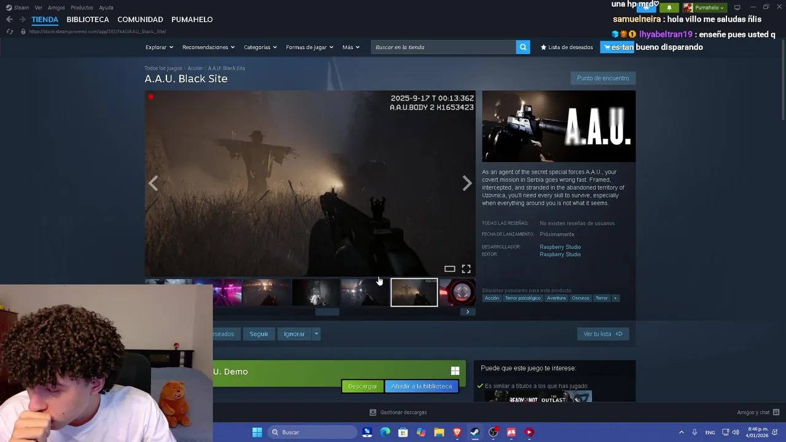
Task: Switch the media viewer to theater mode
Action: (449, 269)
